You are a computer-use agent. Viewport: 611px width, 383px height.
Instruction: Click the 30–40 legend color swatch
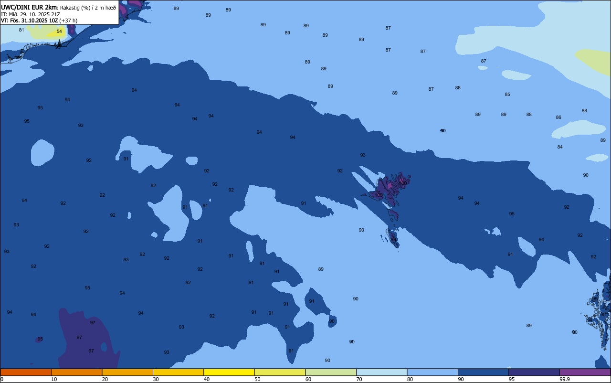pos(178,372)
